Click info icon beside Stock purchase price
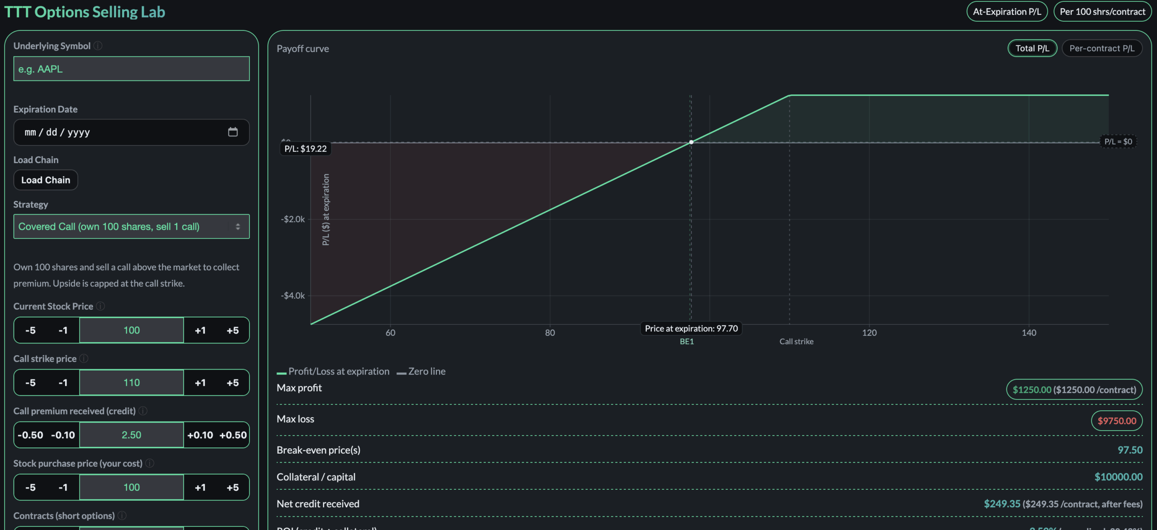 150,464
